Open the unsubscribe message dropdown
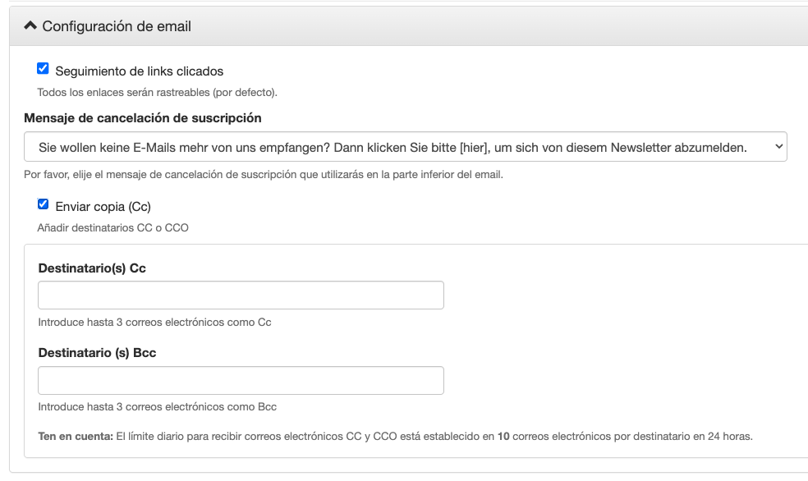The height and width of the screenshot is (481, 808). [394, 147]
